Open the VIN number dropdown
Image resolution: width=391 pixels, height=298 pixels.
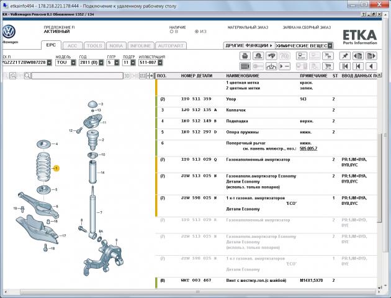point(50,63)
